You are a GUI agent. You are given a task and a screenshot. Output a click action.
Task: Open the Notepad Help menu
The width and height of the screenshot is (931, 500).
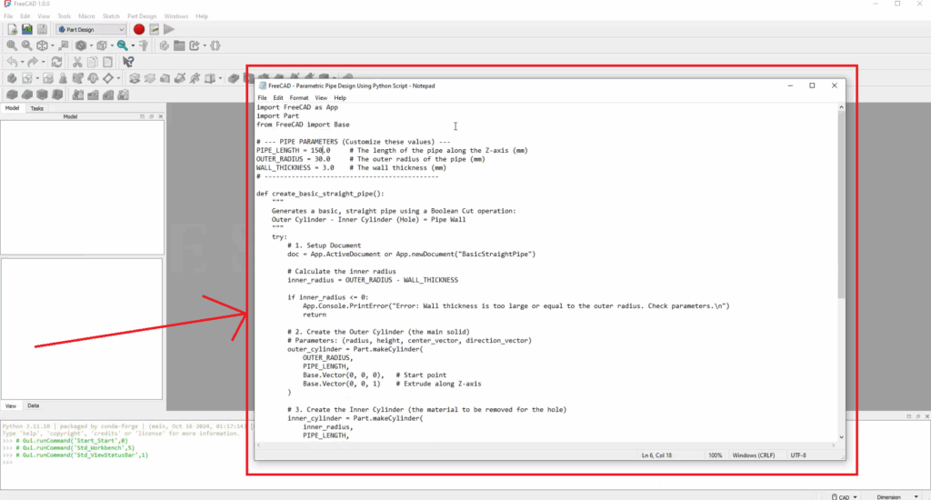click(x=340, y=98)
